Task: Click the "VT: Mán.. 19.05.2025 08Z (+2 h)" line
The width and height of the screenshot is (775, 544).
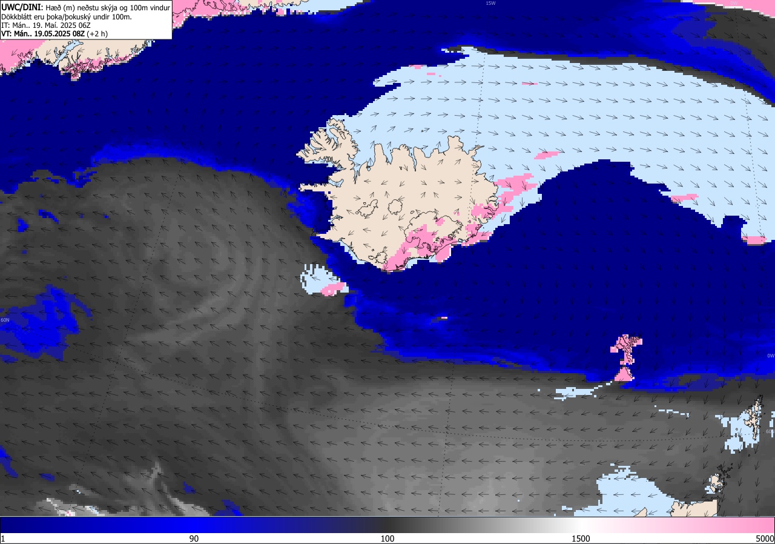Action: coord(54,34)
